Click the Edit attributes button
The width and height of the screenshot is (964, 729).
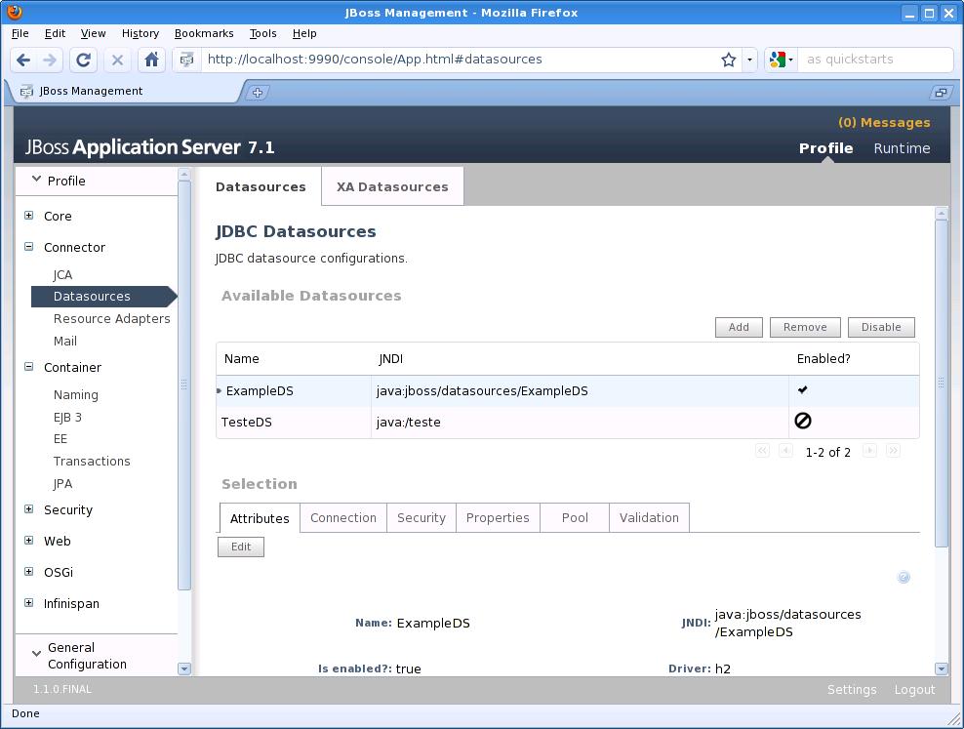[241, 547]
